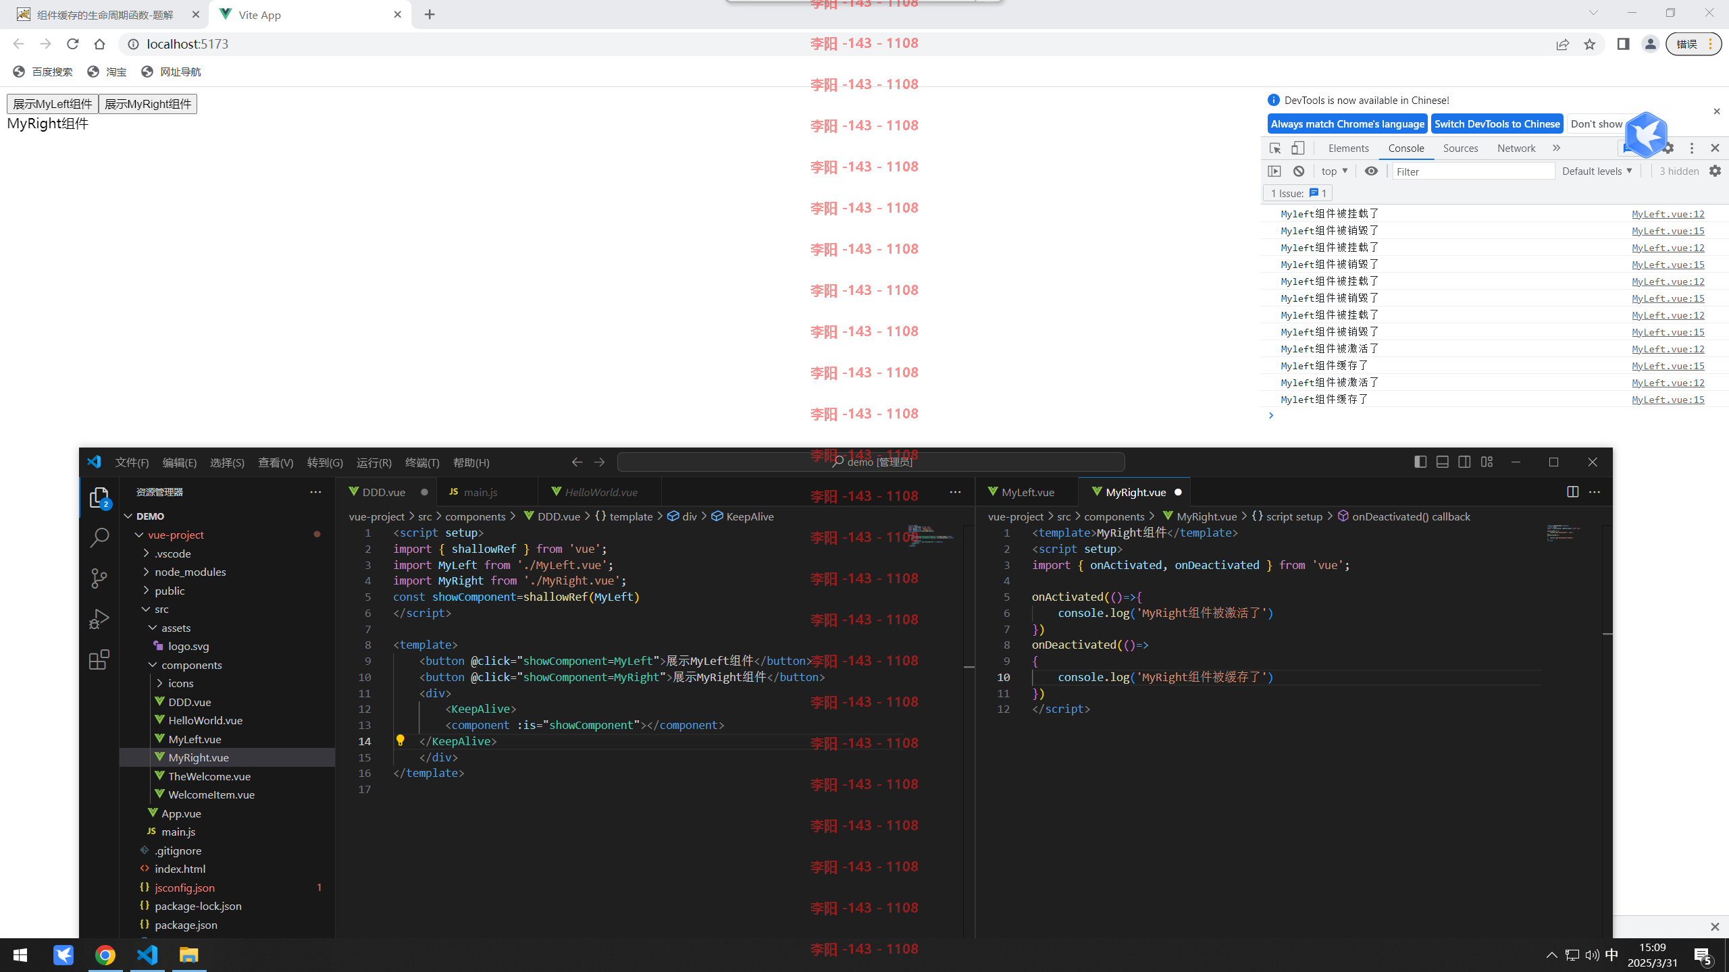Image resolution: width=1729 pixels, height=972 pixels.
Task: Click 展示MyRight组件 button
Action: tap(148, 104)
